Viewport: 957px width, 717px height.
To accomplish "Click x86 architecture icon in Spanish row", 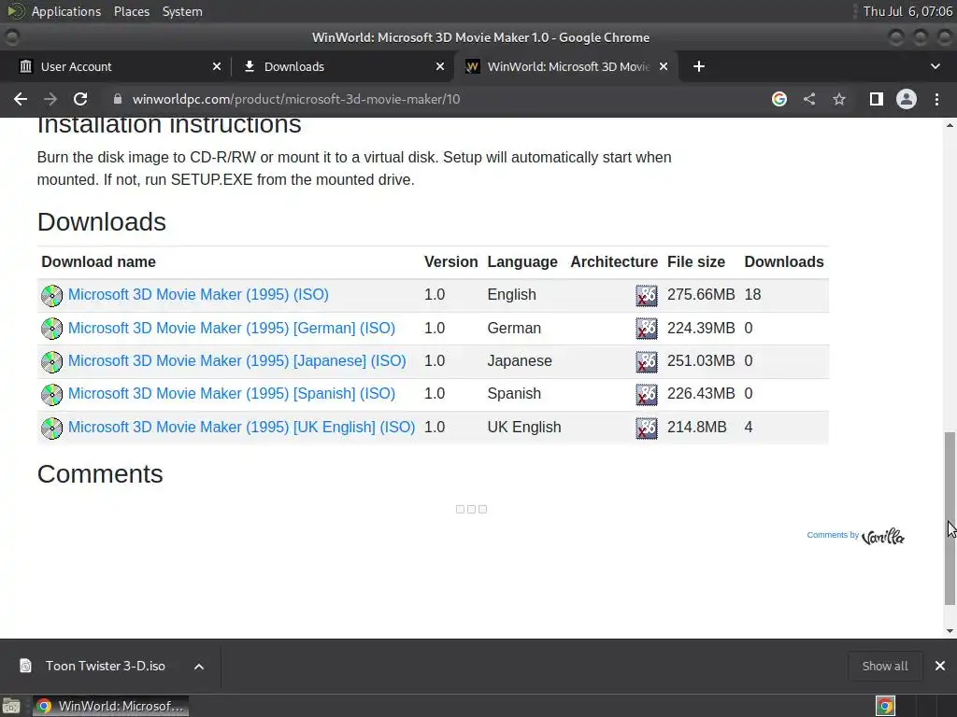I will coord(647,395).
